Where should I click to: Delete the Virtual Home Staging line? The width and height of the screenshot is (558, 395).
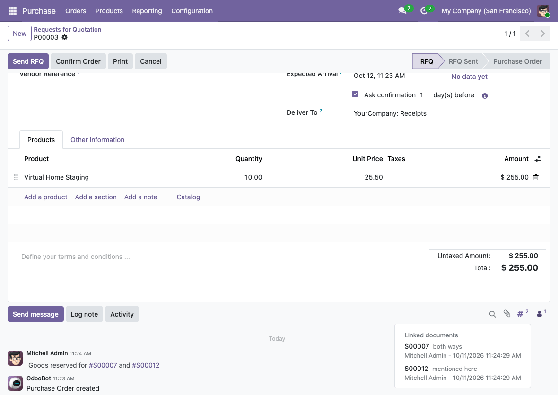[536, 177]
